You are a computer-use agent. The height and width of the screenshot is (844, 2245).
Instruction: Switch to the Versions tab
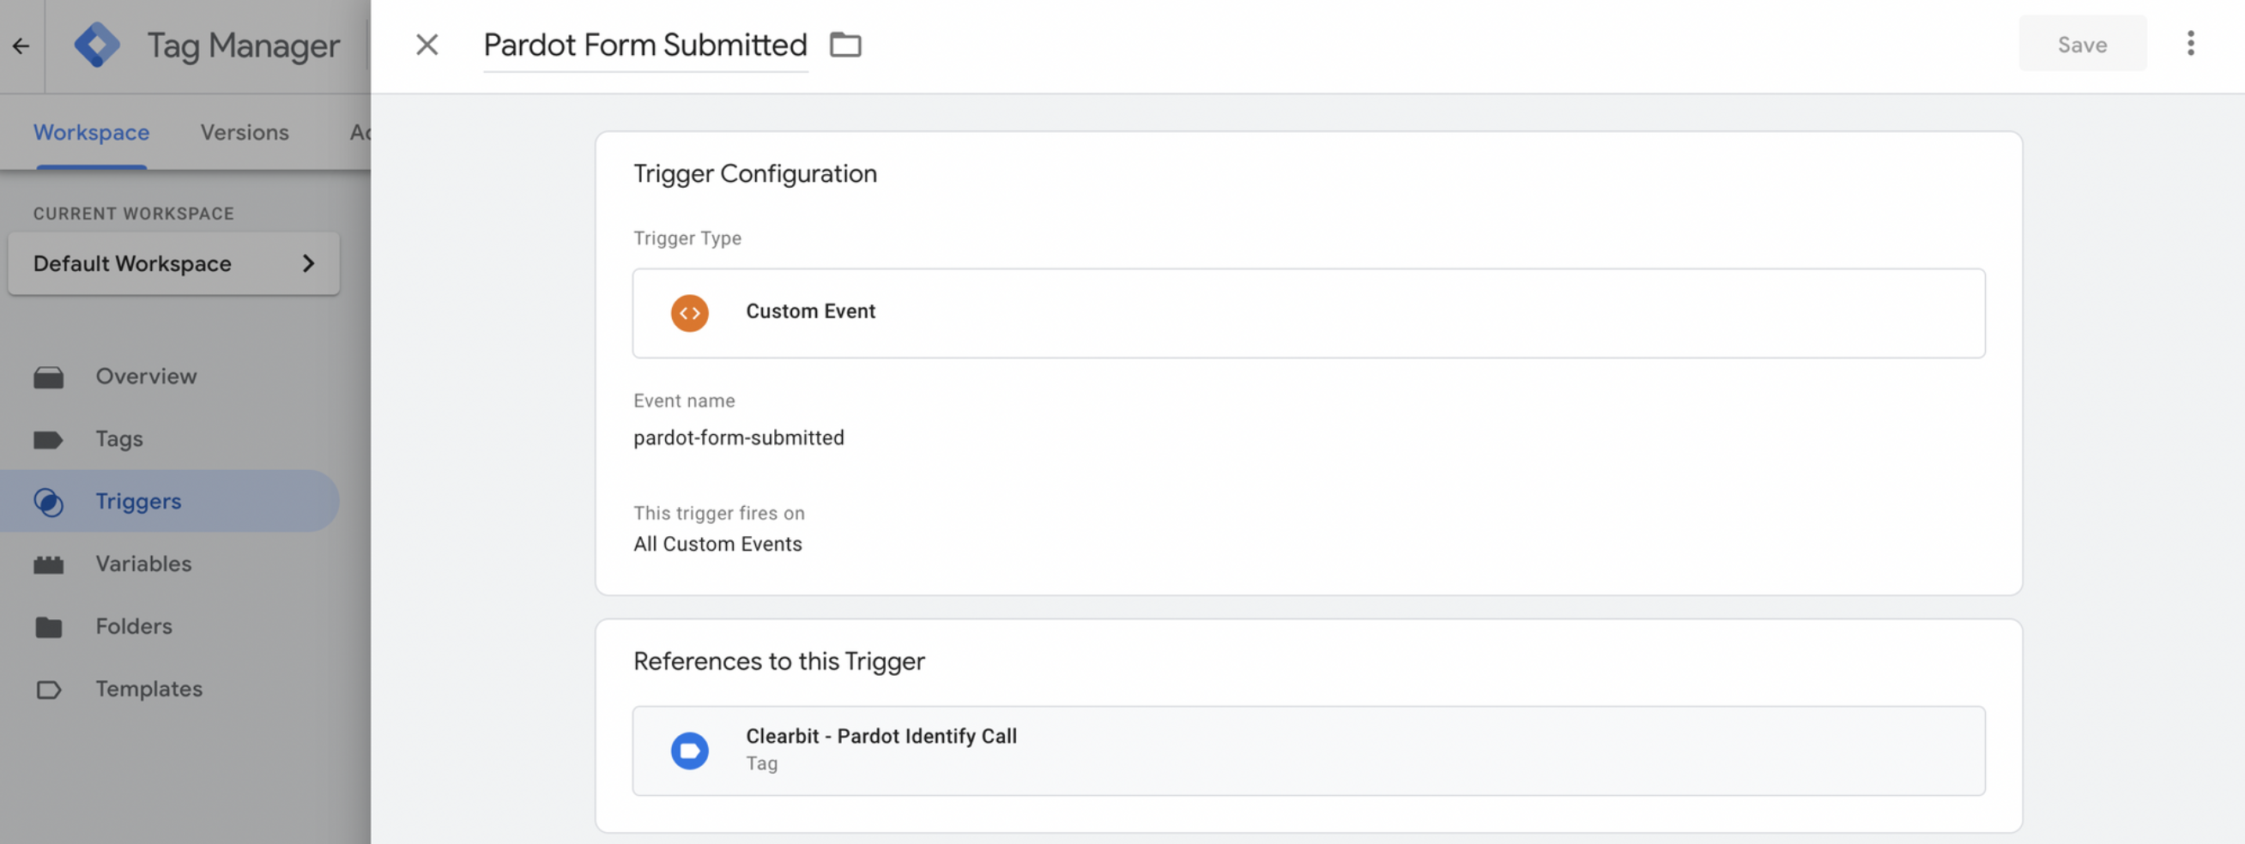[x=244, y=132]
